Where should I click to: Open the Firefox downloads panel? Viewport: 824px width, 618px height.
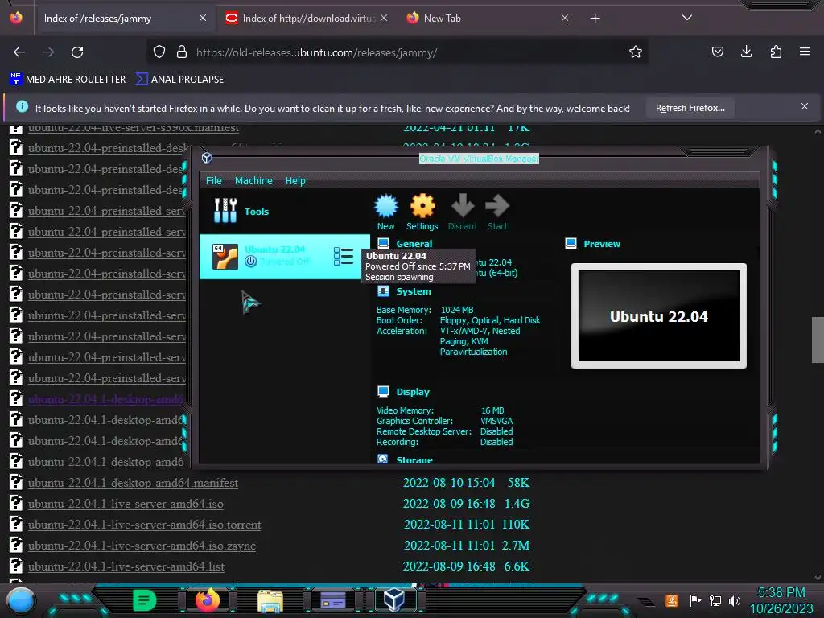pyautogui.click(x=746, y=51)
